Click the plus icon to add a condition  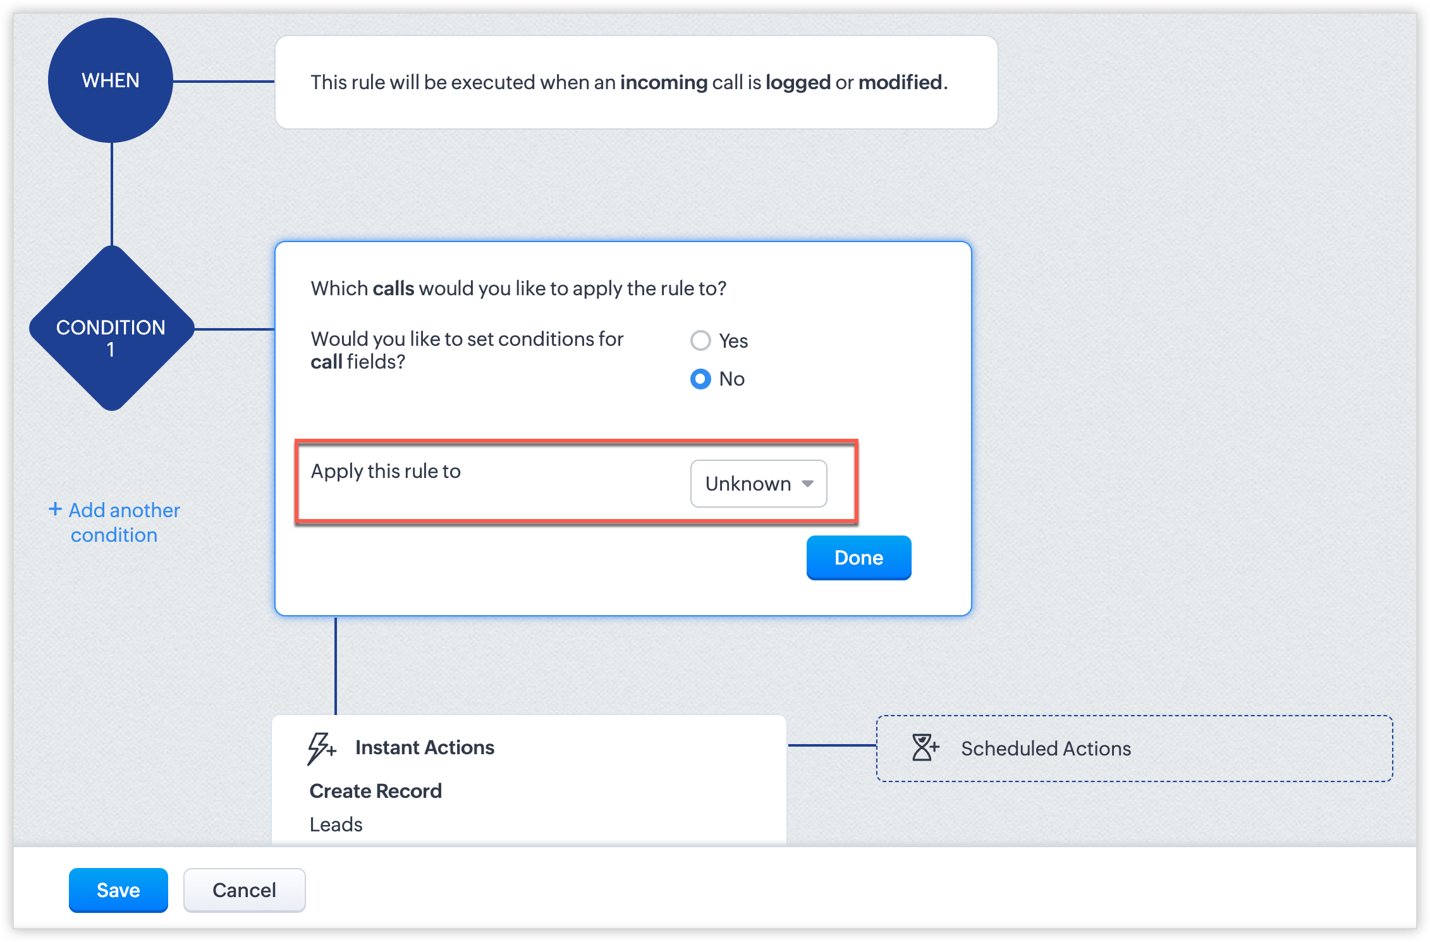click(55, 509)
